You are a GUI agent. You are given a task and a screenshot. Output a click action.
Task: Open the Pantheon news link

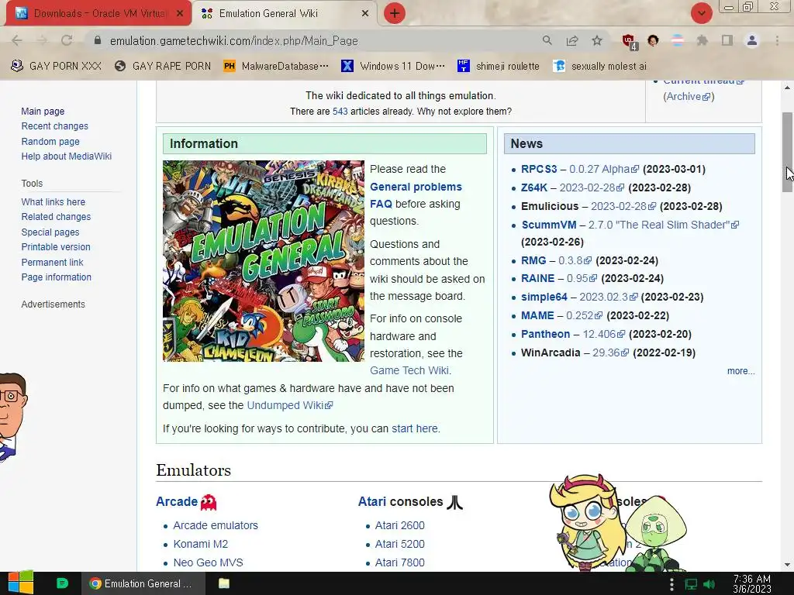[x=545, y=334]
